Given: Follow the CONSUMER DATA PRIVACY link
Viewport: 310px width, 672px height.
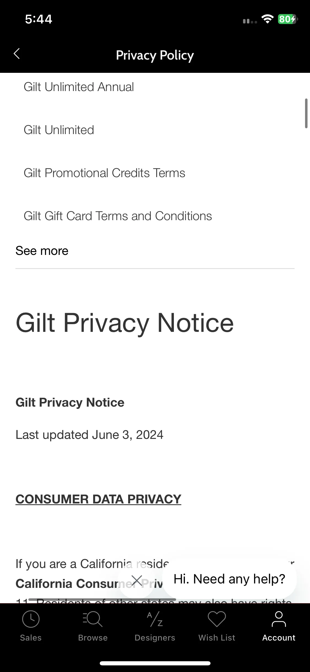Looking at the screenshot, I should pos(98,499).
